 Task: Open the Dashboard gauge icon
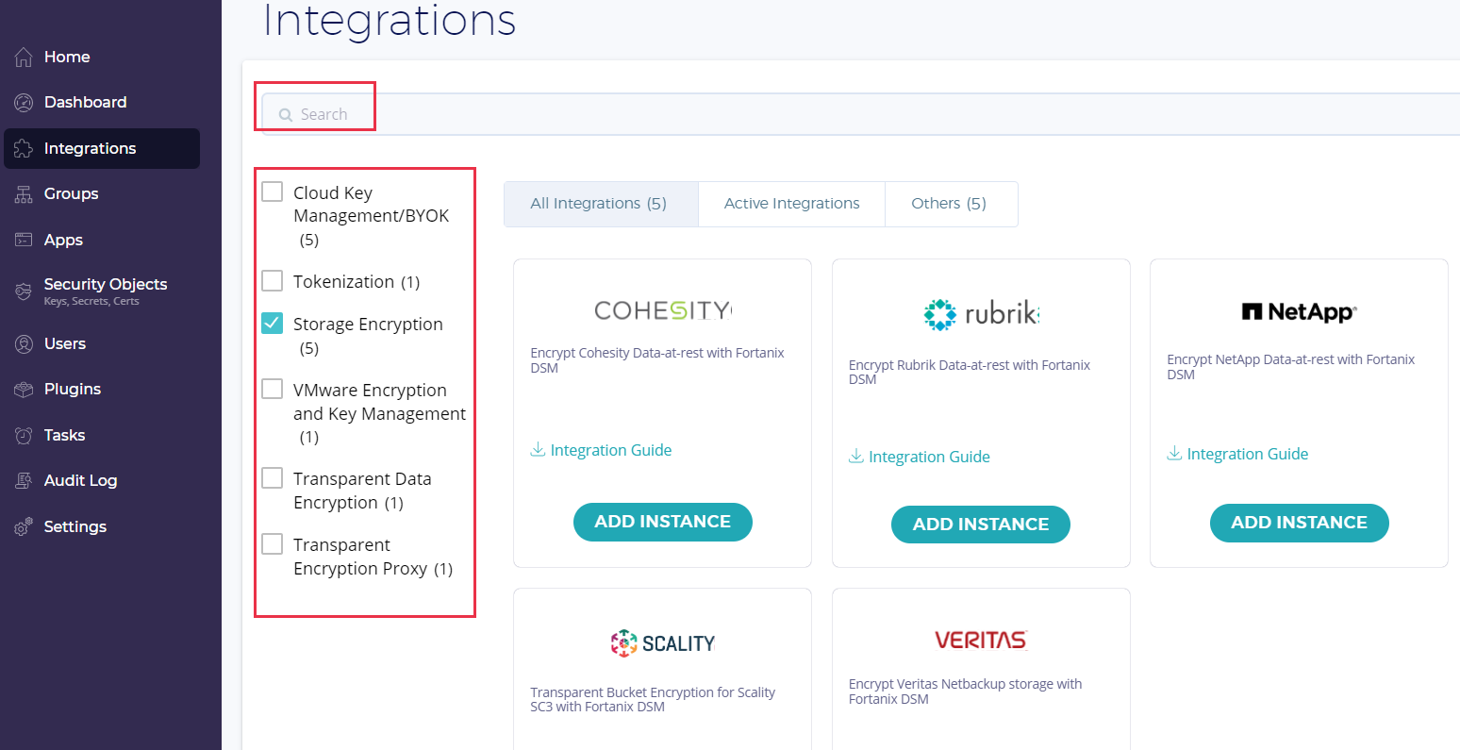(x=24, y=103)
